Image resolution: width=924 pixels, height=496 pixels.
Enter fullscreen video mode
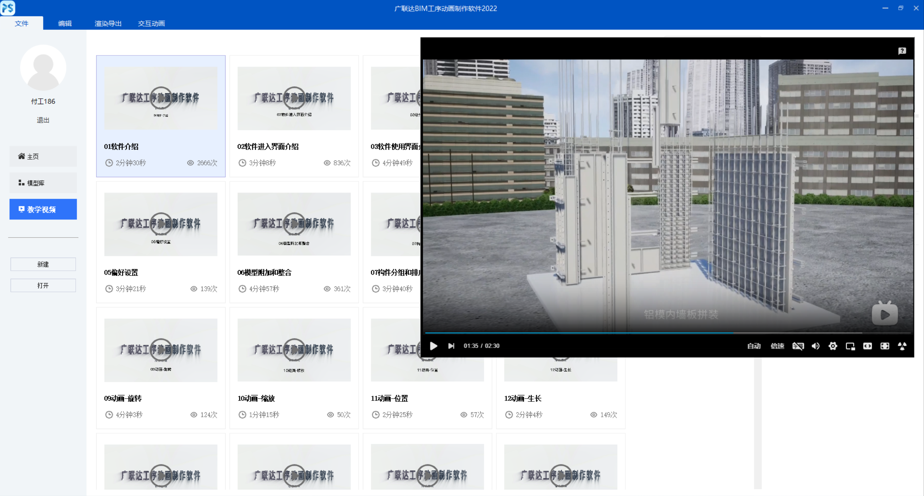point(885,346)
